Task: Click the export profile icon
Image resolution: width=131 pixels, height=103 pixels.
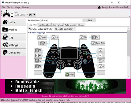Action: tap(34, 15)
